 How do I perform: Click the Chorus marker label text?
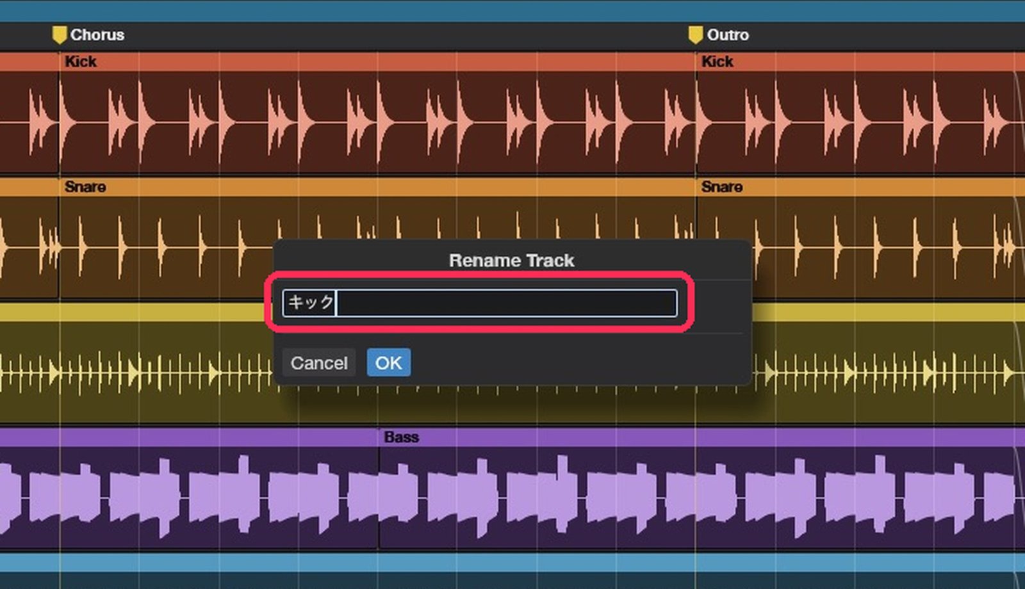click(97, 35)
